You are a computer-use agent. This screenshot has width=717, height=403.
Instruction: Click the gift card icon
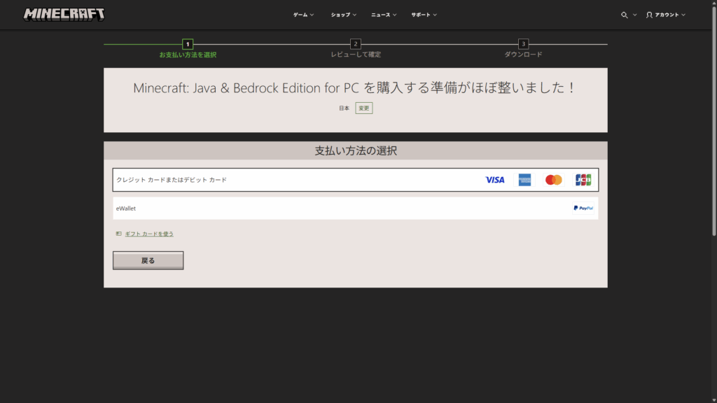[x=119, y=234]
